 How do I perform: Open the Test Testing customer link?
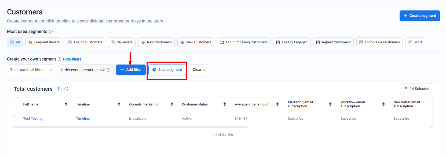click(33, 119)
